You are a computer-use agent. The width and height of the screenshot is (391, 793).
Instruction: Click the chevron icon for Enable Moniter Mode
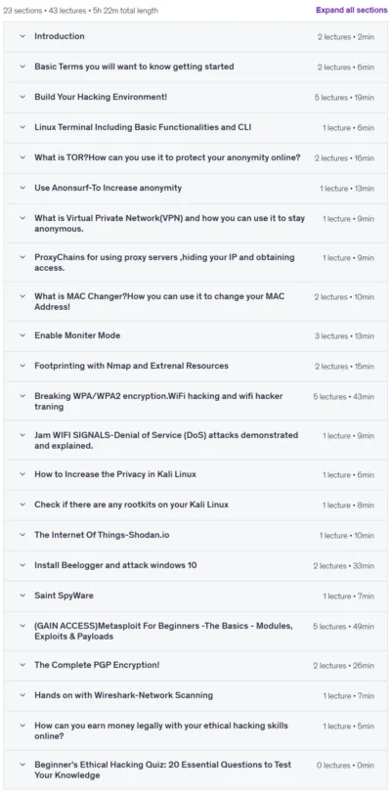coord(22,335)
